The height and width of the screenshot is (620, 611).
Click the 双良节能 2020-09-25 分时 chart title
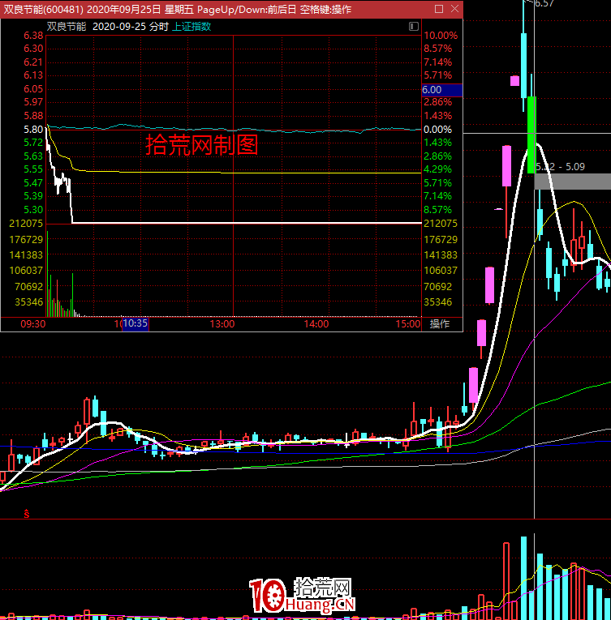tap(108, 27)
